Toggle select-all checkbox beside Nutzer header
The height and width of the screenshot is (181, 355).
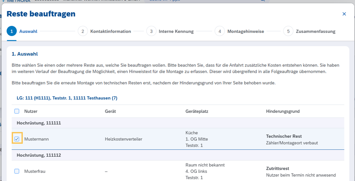point(17,112)
